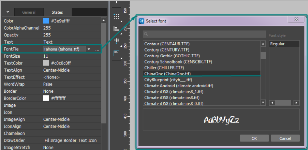This screenshot has height=150, width=308.
Task: Close the Select font dialog
Action: pyautogui.click(x=296, y=19)
